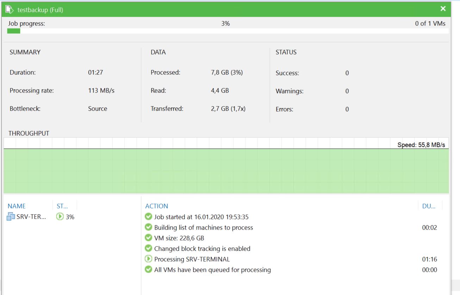Click the SRV-TER VM icon in list
The width and height of the screenshot is (460, 295).
coord(11,217)
